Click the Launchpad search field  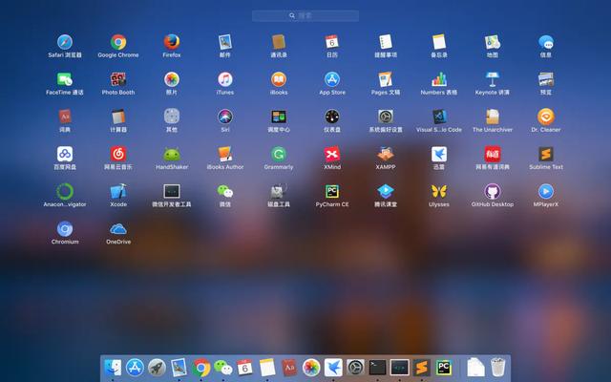(x=305, y=15)
